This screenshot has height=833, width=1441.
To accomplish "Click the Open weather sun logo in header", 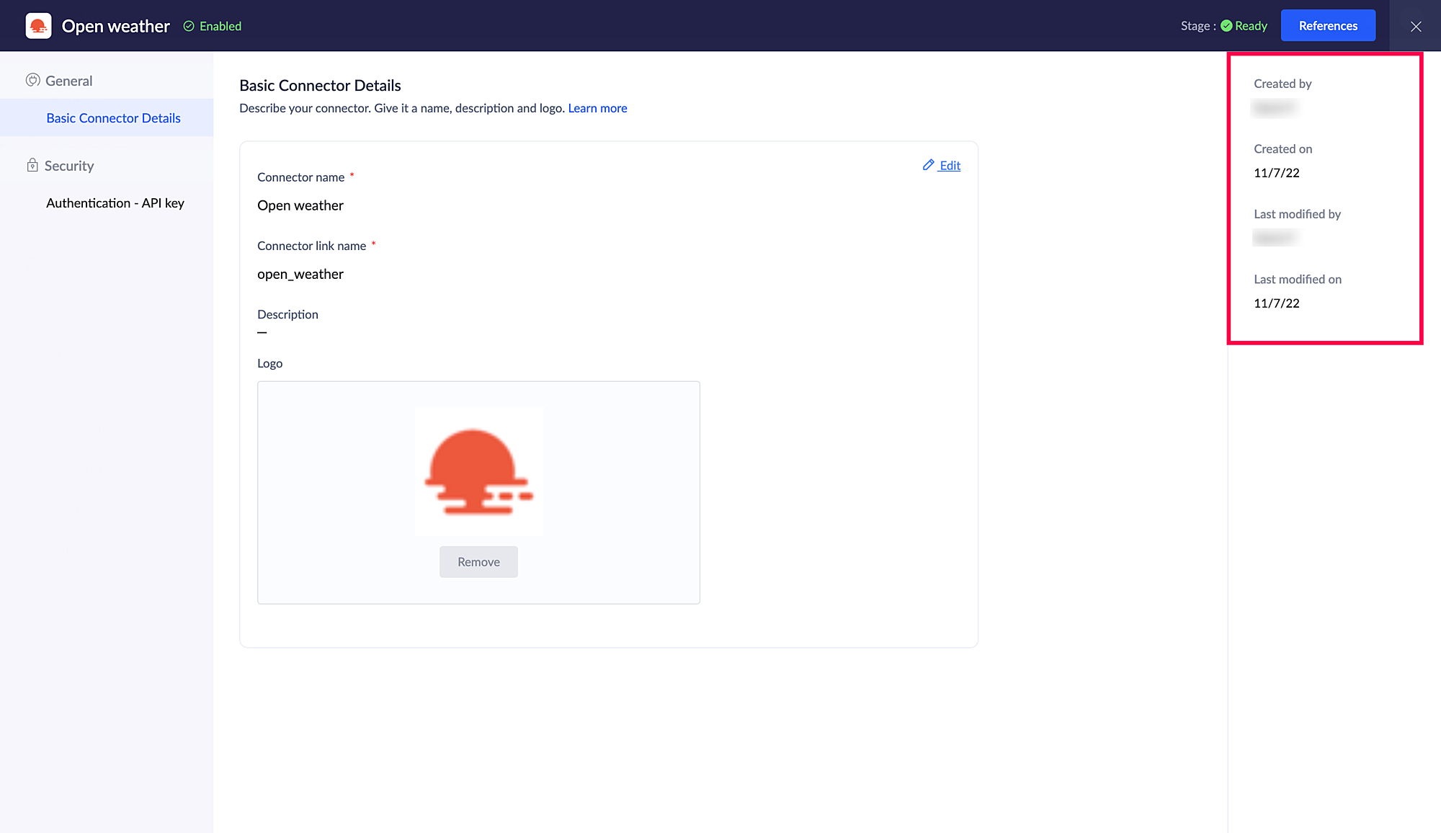I will pos(38,26).
